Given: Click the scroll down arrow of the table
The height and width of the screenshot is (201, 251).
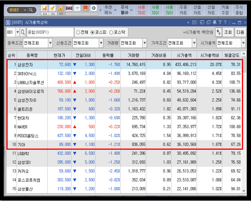Looking at the screenshot, I should click(x=244, y=191).
